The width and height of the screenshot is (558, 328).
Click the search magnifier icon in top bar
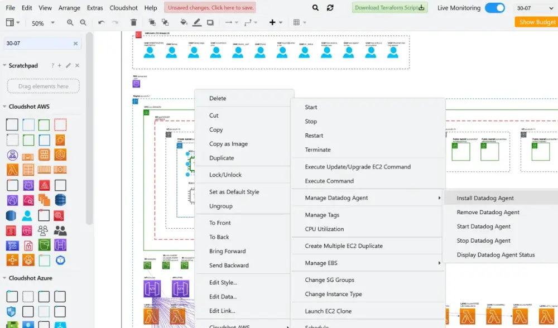(x=315, y=7)
